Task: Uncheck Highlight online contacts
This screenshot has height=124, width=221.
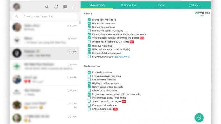Action: [89, 83]
